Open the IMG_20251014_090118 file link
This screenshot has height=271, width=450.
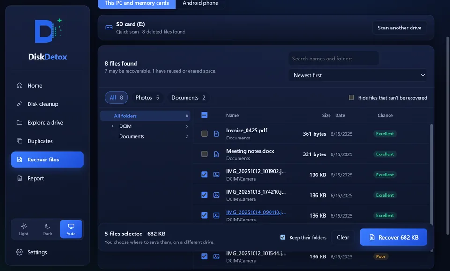[x=256, y=212]
